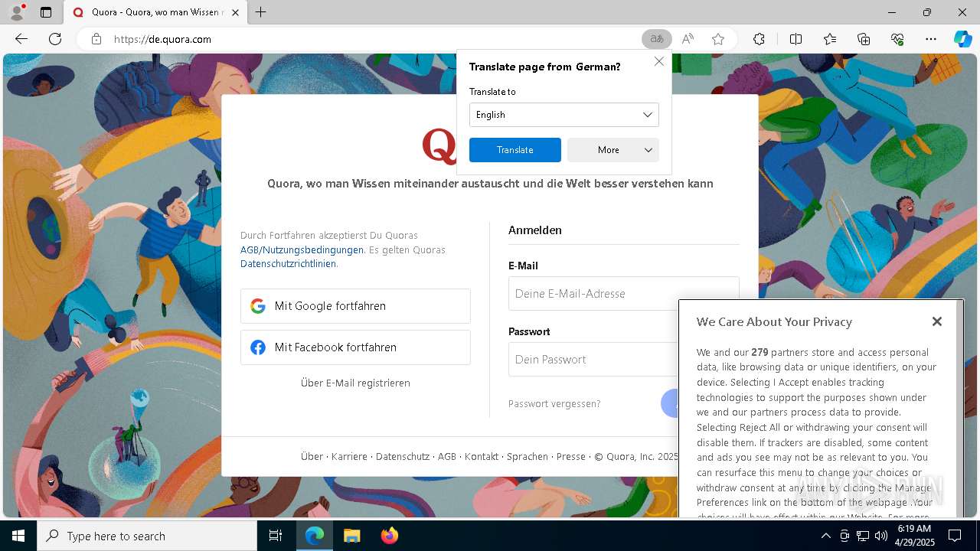
Task: Close the privacy consent dialog
Action: pos(937,321)
